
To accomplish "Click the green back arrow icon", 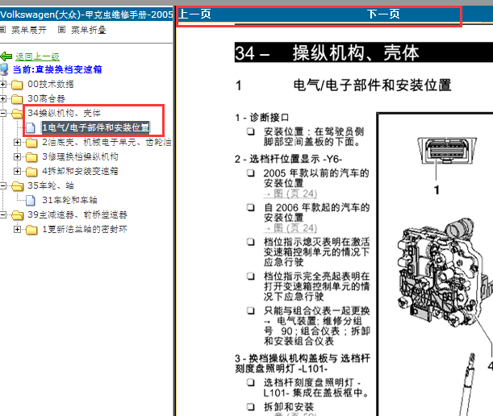I will point(6,56).
